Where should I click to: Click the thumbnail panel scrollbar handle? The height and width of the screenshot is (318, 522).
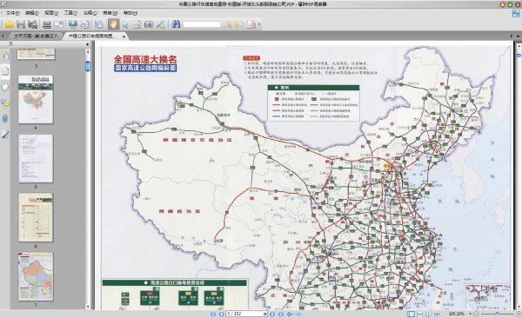click(88, 66)
